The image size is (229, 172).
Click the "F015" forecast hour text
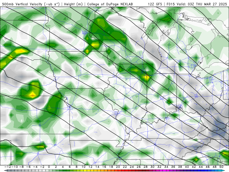tap(171, 4)
